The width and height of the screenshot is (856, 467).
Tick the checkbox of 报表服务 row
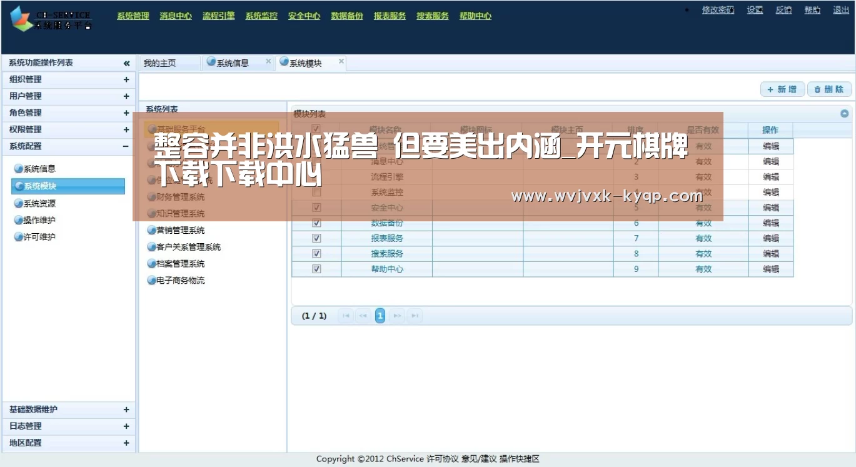pos(316,238)
